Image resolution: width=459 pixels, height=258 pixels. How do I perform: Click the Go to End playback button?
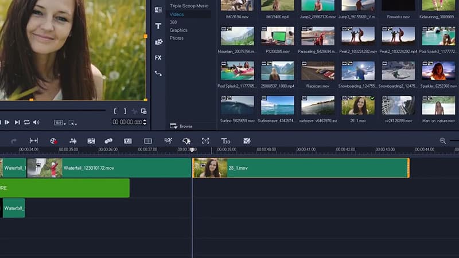(x=17, y=122)
